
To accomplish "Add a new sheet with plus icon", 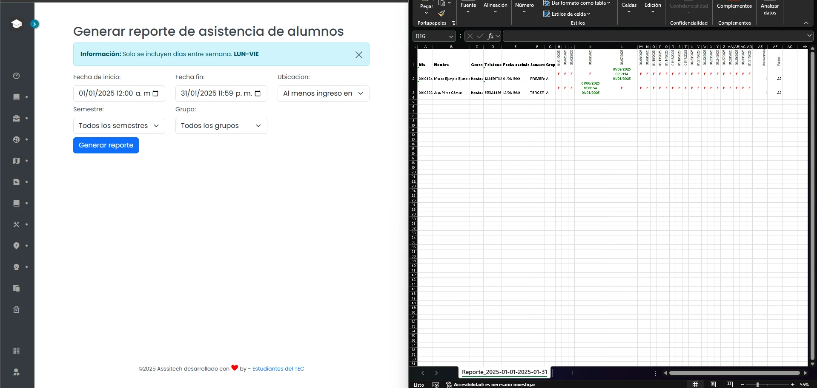I will pyautogui.click(x=573, y=373).
